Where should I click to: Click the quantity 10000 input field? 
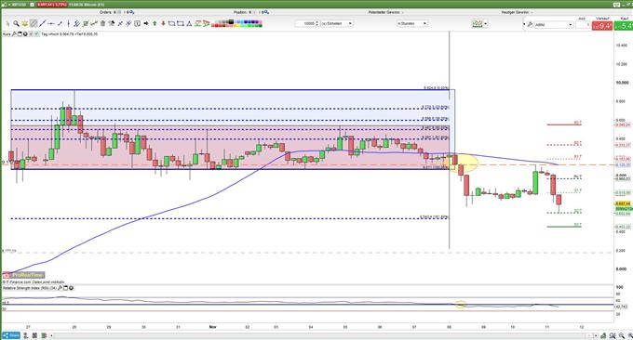305,24
